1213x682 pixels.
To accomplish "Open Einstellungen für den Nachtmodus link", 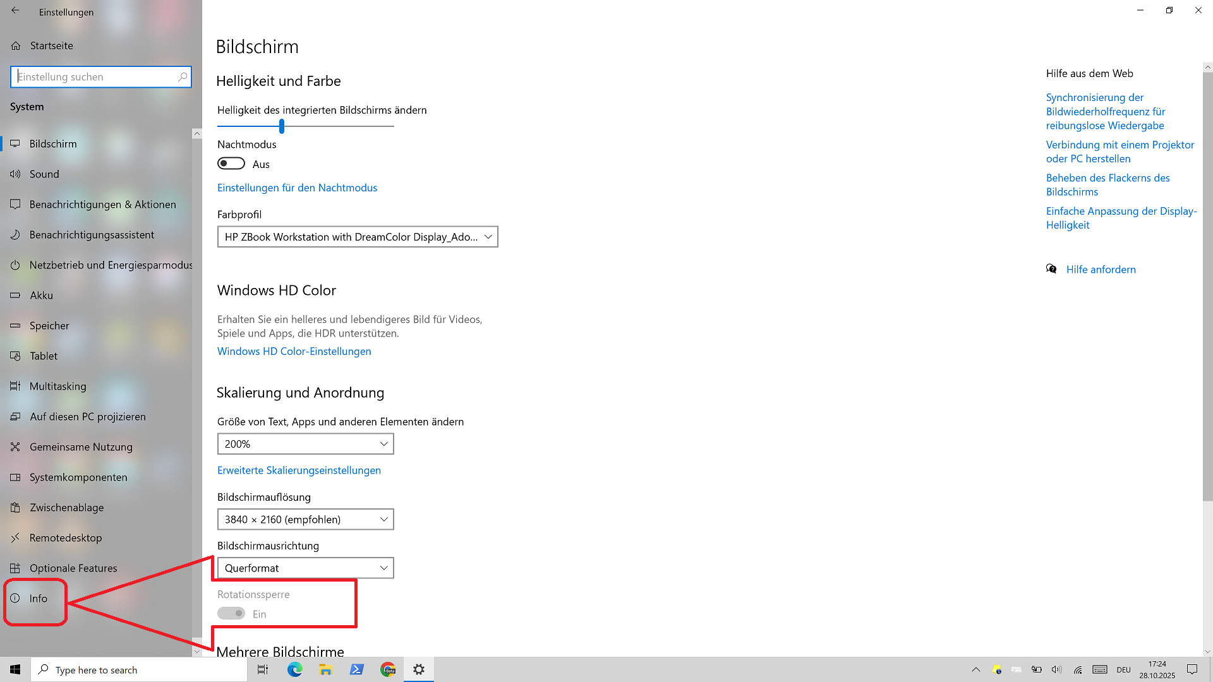I will tap(297, 188).
